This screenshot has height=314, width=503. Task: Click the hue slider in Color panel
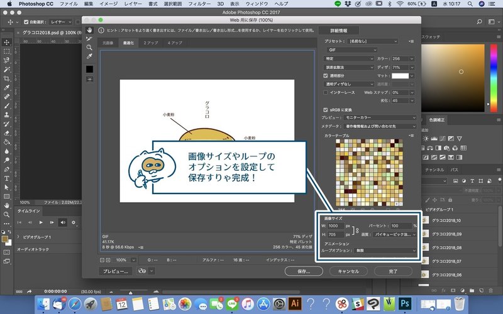tap(494, 78)
